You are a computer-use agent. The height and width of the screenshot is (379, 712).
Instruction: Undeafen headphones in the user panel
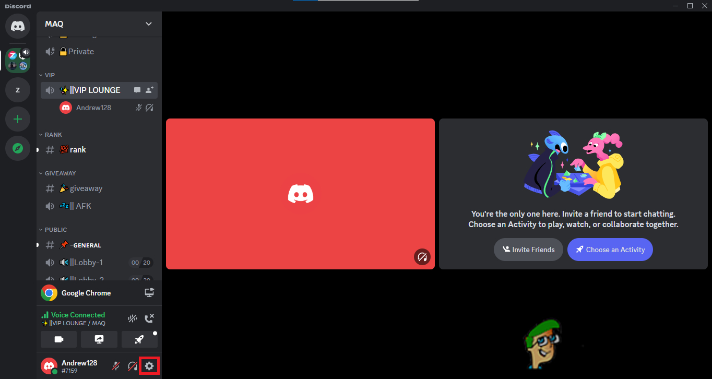click(x=133, y=366)
